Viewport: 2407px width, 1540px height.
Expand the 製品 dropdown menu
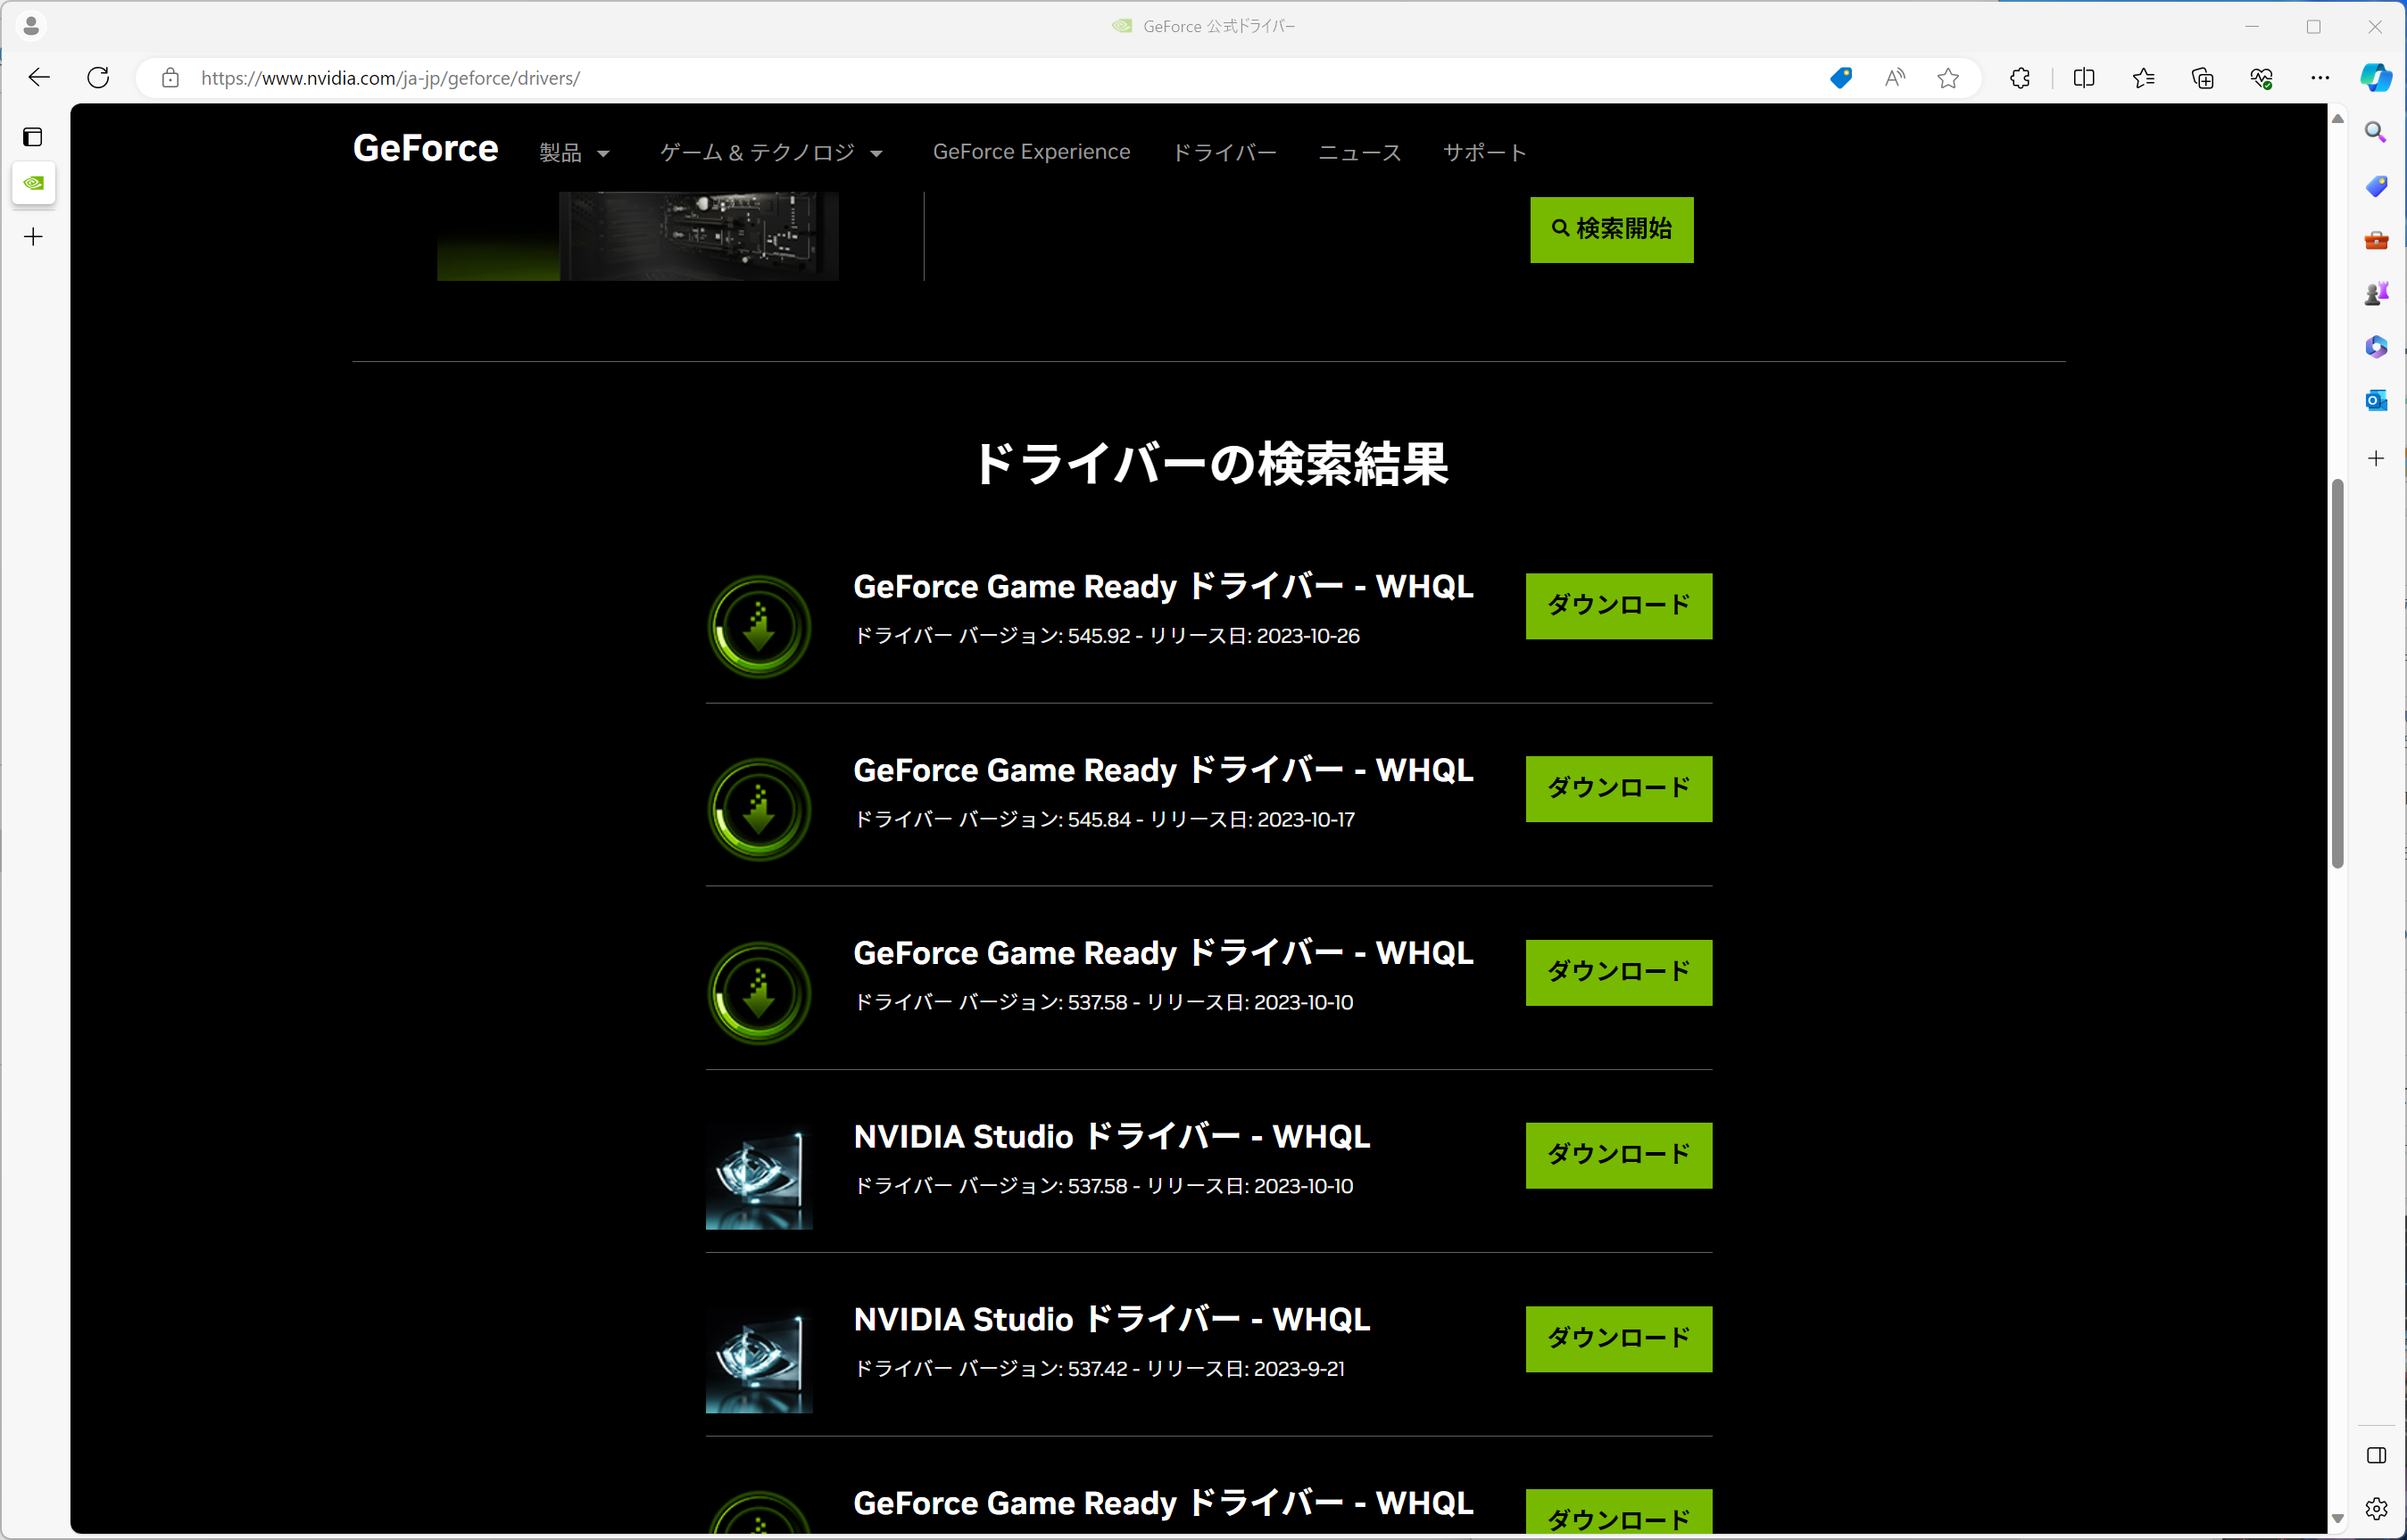(575, 152)
